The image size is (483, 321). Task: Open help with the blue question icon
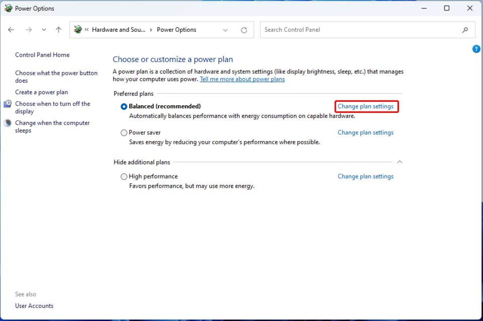476,49
